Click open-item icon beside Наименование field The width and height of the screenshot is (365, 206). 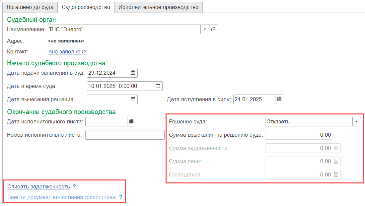pos(213,29)
